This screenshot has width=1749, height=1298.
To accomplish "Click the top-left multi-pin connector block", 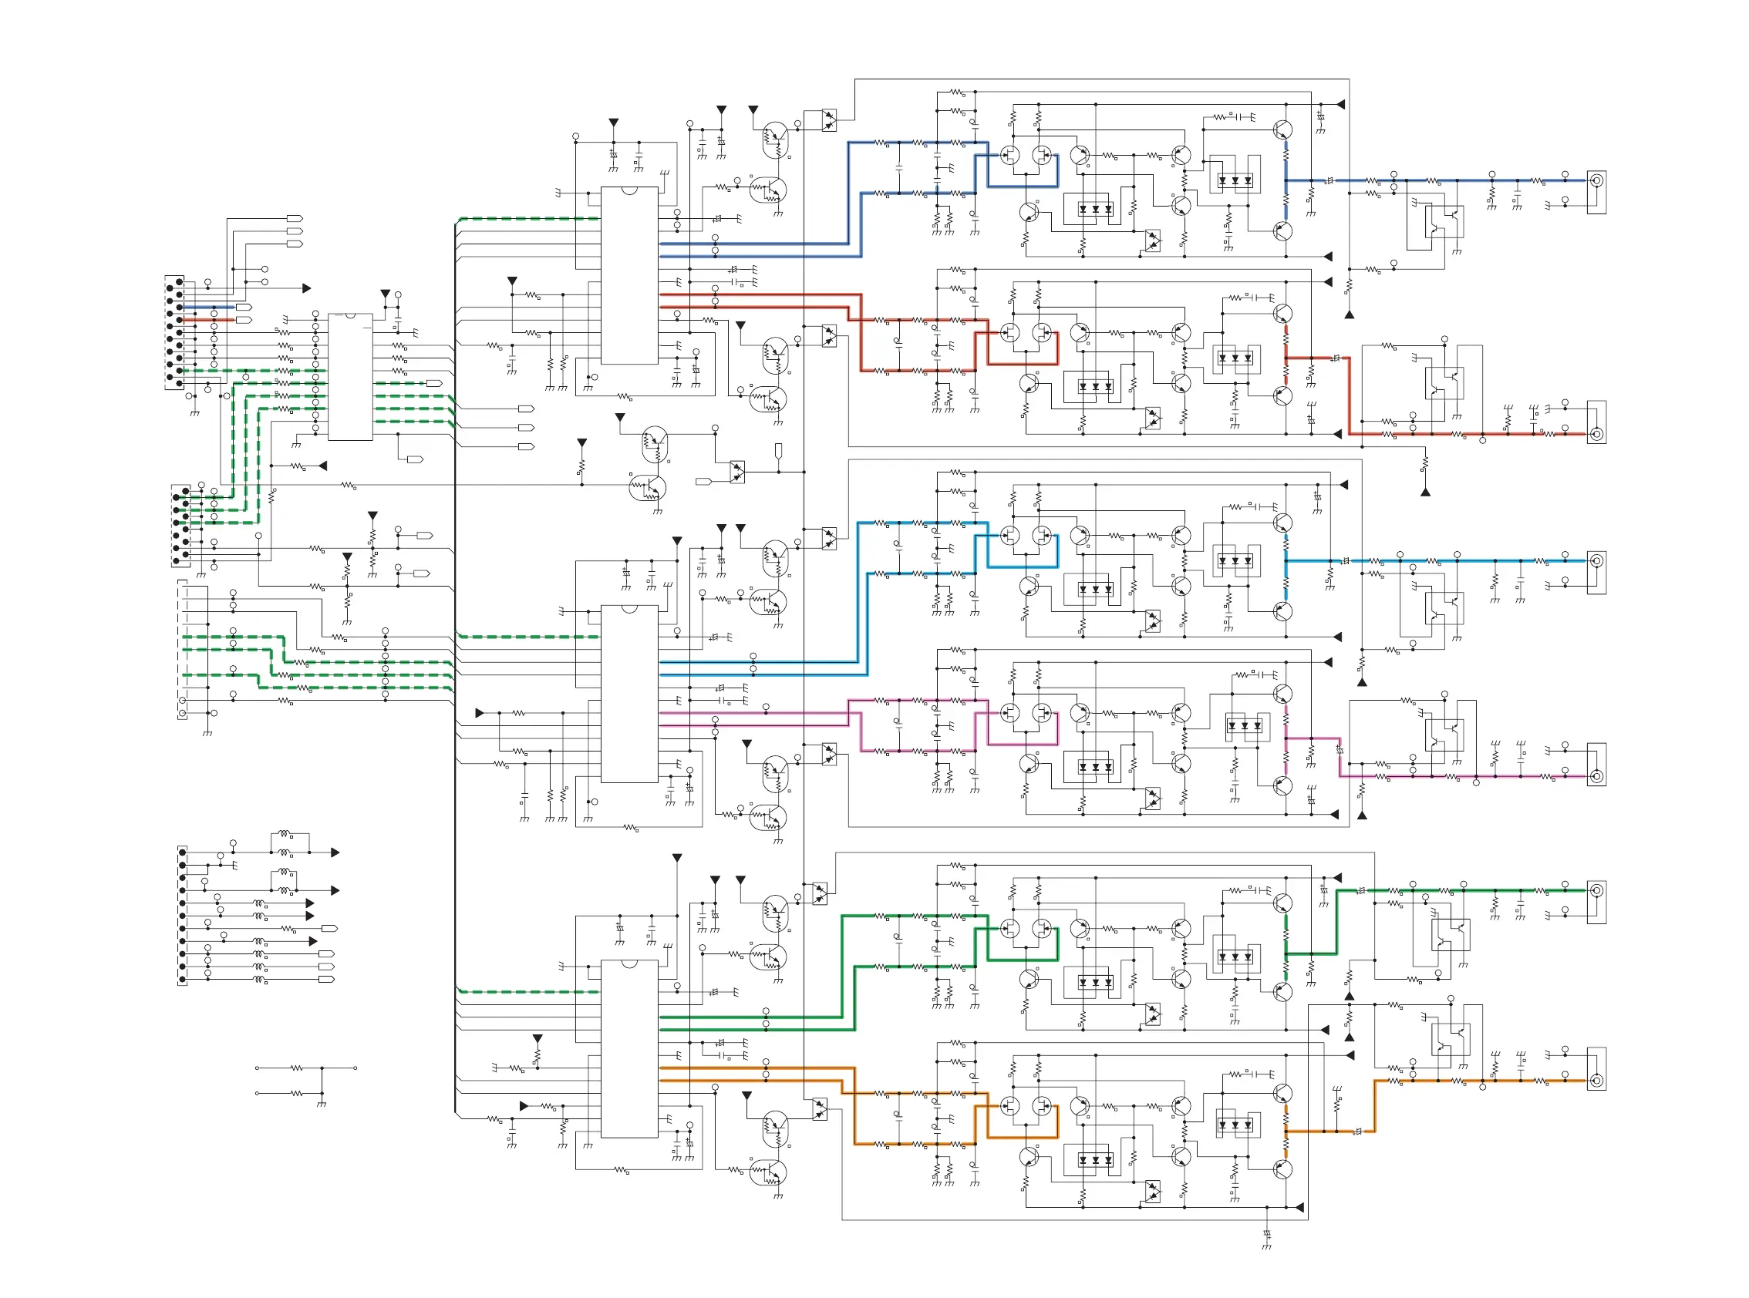I will coord(174,332).
